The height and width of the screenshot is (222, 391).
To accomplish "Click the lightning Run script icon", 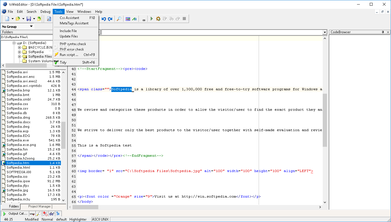I will [56, 55].
